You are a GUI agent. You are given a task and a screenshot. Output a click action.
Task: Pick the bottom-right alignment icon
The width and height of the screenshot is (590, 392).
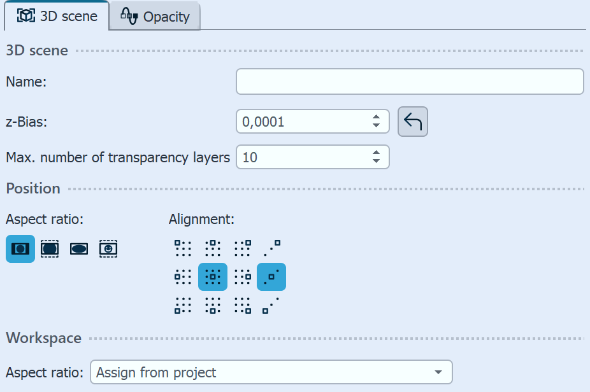click(x=242, y=306)
